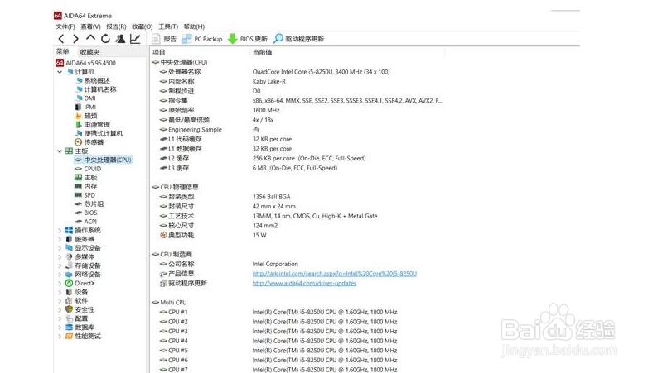Switch to the 收藏夹 tab
653x373 pixels.
[x=89, y=52]
